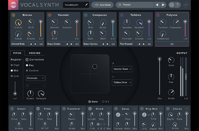Click the output Lvl fader handle

point(186,77)
